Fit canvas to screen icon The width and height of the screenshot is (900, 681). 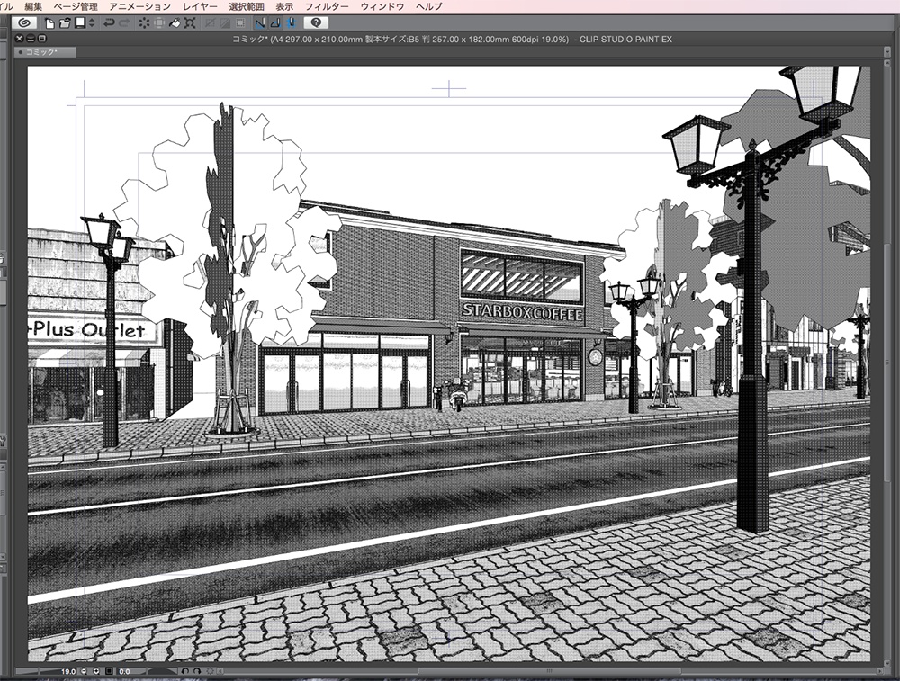tap(109, 671)
